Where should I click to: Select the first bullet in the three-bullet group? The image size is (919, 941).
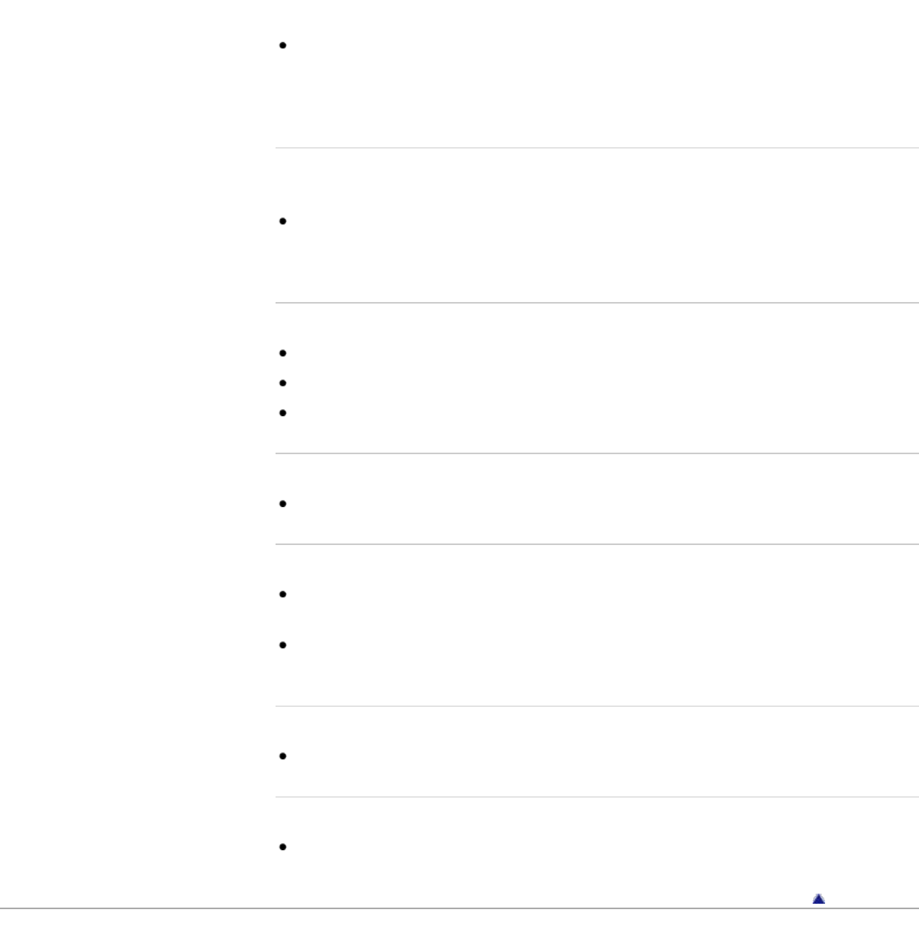283,353
